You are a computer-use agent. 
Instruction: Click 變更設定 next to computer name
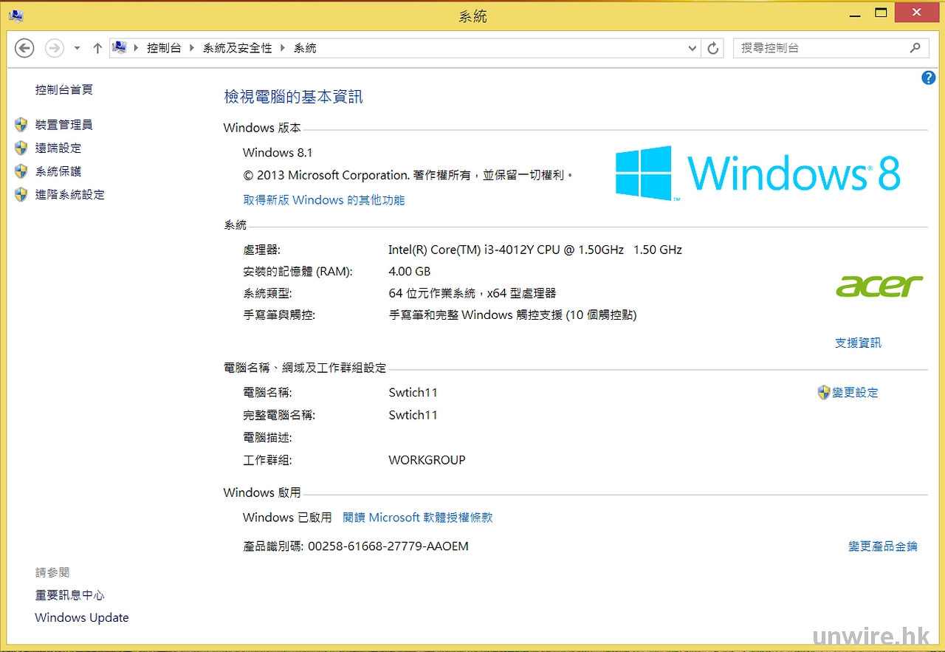(855, 393)
